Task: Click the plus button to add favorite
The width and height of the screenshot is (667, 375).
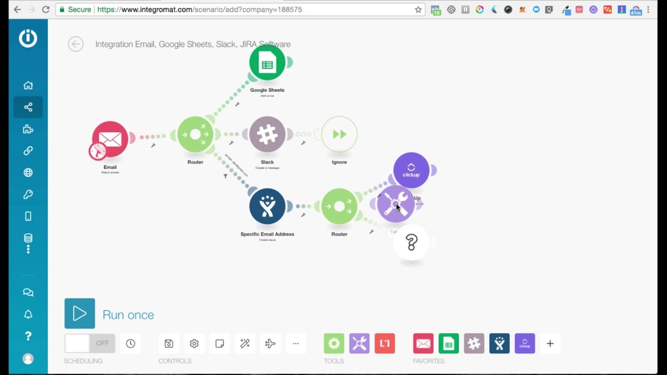Action: pos(550,343)
